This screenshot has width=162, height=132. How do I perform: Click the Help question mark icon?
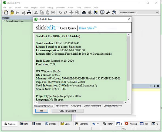click(x=114, y=12)
